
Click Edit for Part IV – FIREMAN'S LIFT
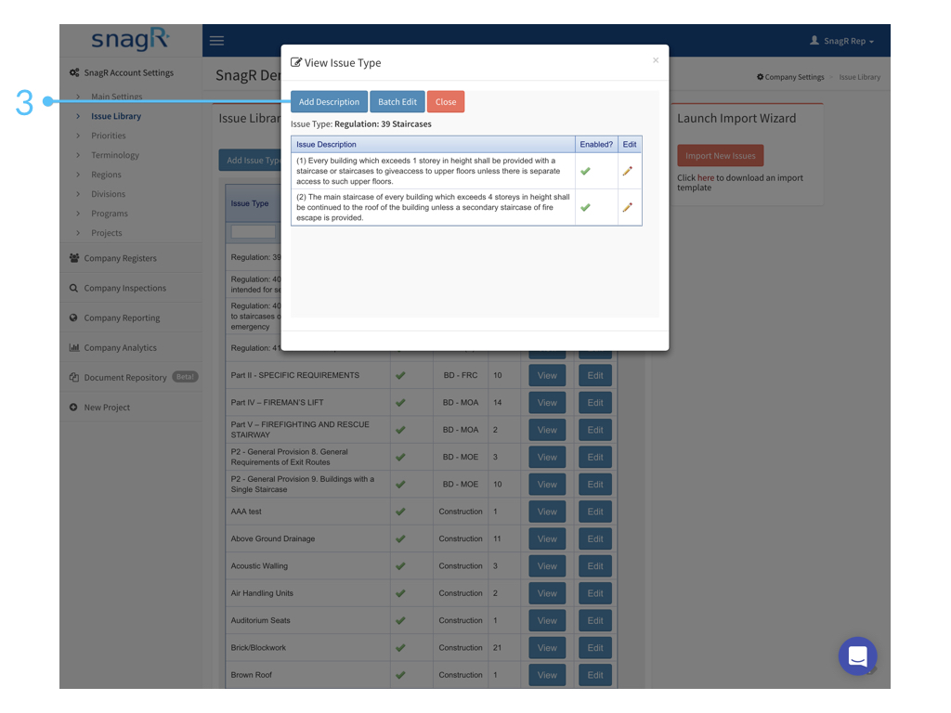pos(595,403)
